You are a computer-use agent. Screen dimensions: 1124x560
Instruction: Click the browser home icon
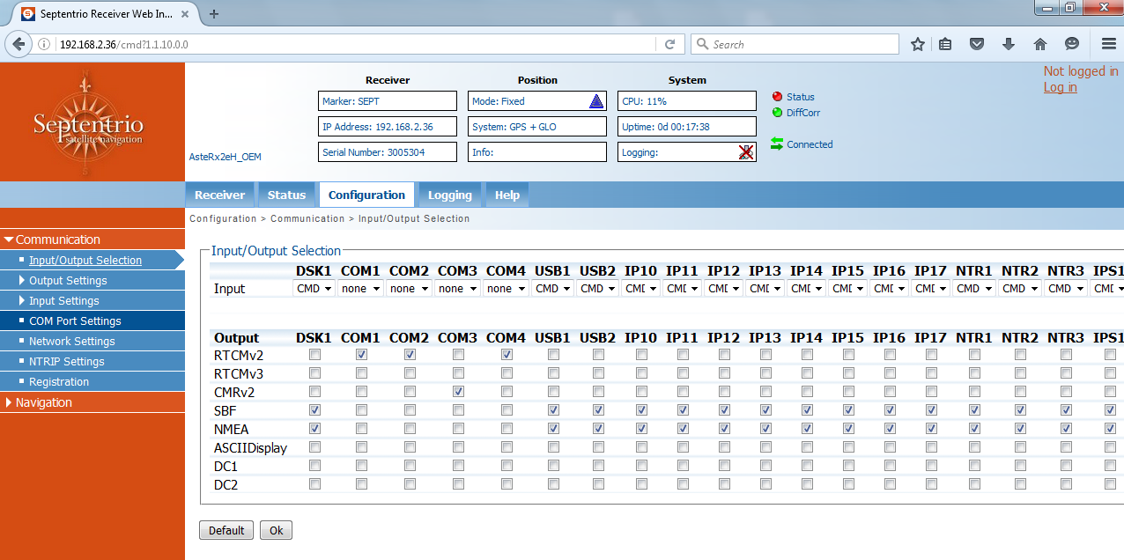[1039, 43]
